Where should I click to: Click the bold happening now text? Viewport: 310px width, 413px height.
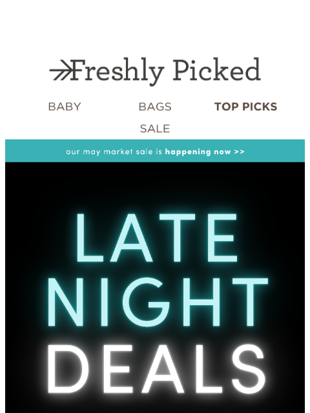(198, 152)
